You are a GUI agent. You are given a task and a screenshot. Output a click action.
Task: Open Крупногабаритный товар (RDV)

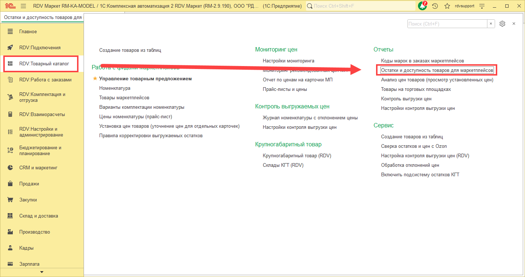tap(297, 155)
